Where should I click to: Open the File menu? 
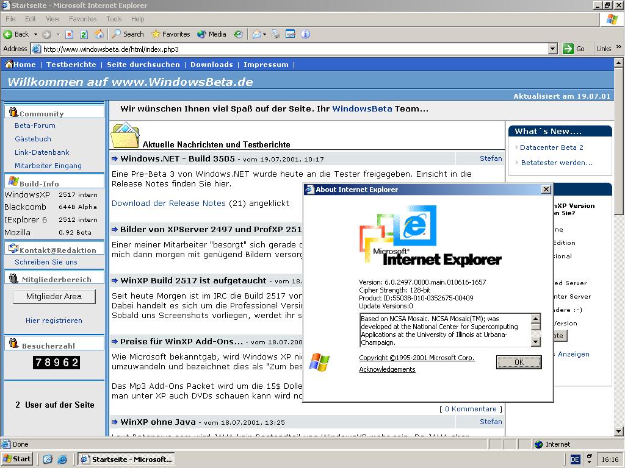[x=11, y=19]
